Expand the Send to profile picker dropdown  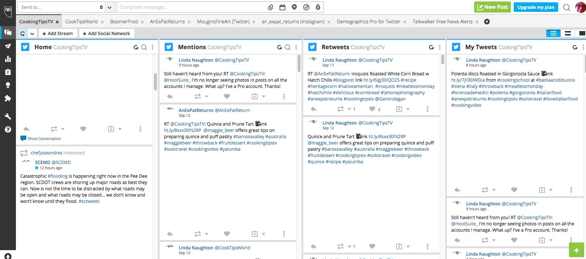[110, 7]
